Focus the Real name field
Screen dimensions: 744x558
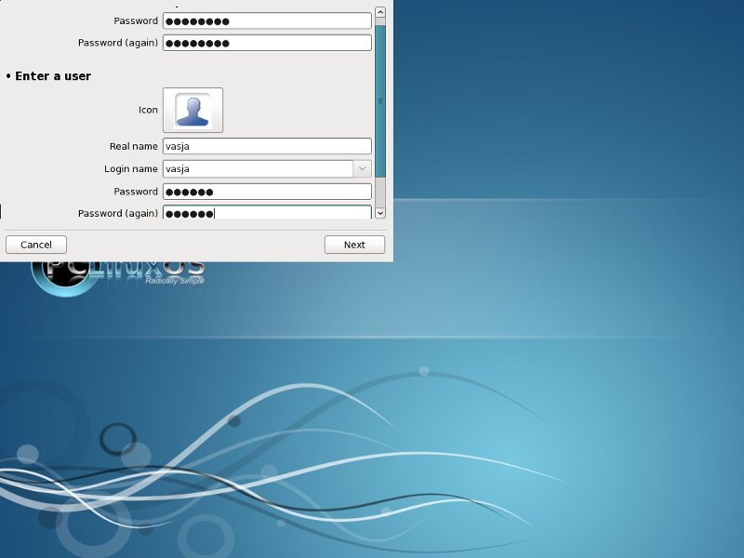[x=267, y=146]
